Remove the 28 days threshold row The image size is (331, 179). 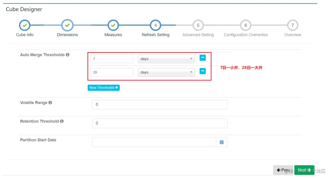tap(203, 71)
